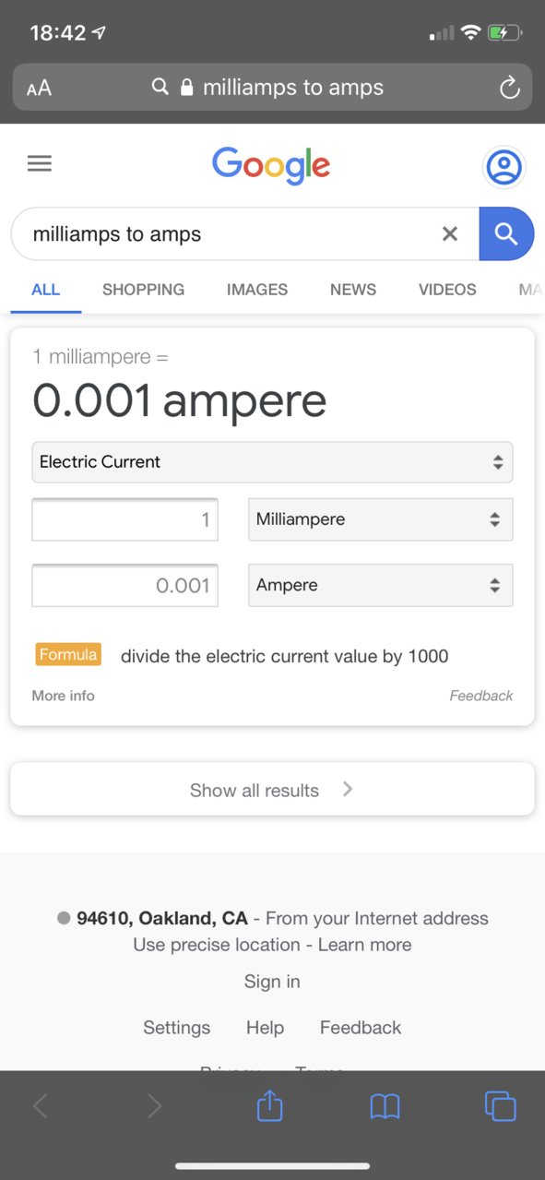Screen dimensions: 545x1180
Task: Switch to the Shopping tab
Action: [143, 290]
